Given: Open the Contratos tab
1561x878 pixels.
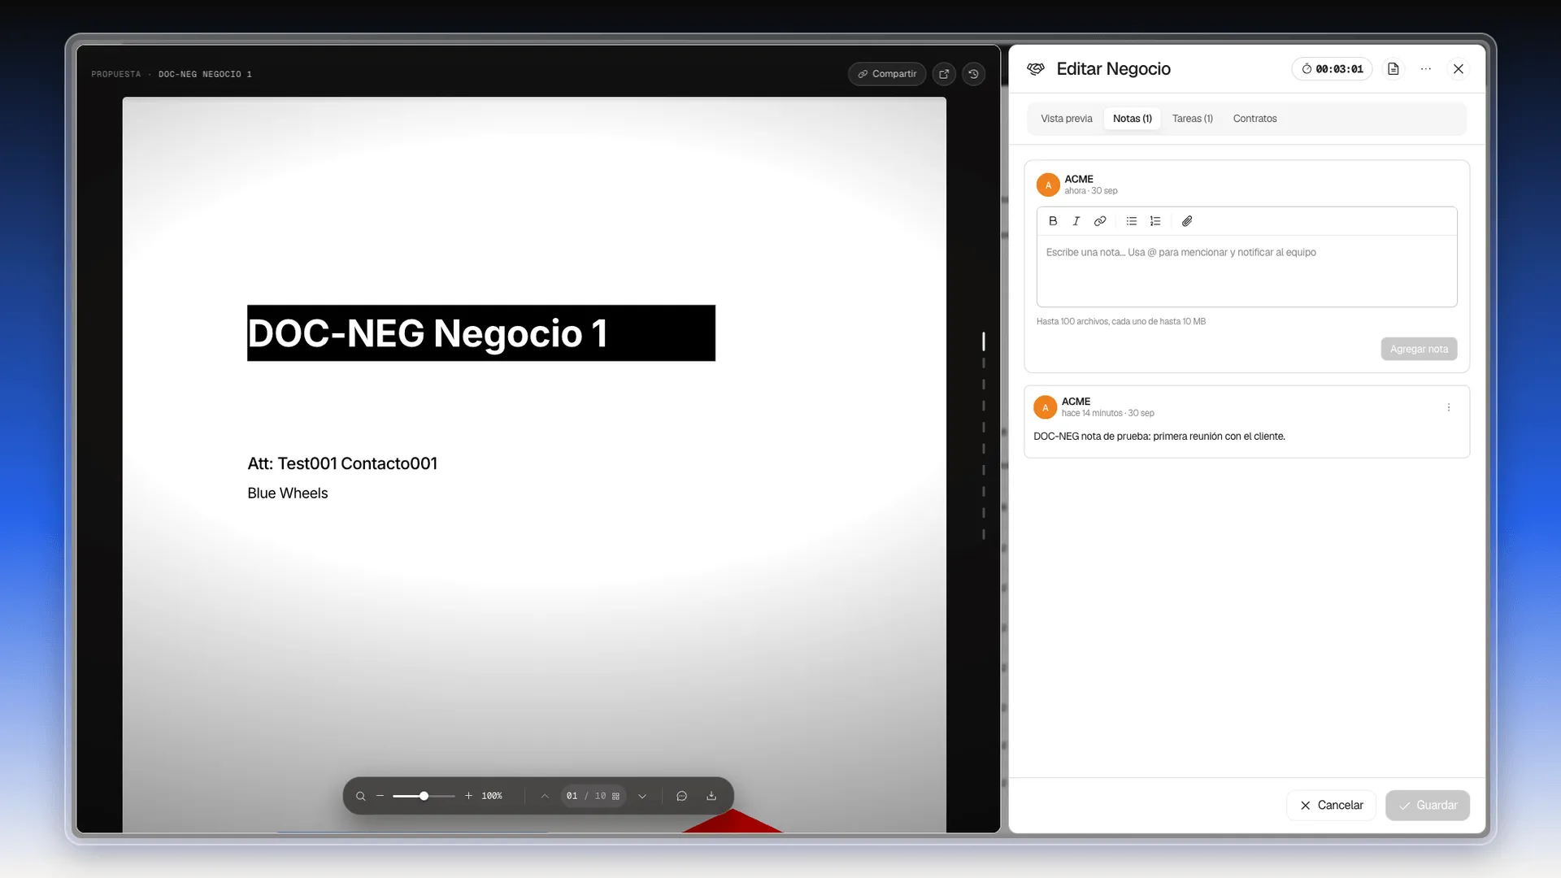Looking at the screenshot, I should coord(1254,119).
